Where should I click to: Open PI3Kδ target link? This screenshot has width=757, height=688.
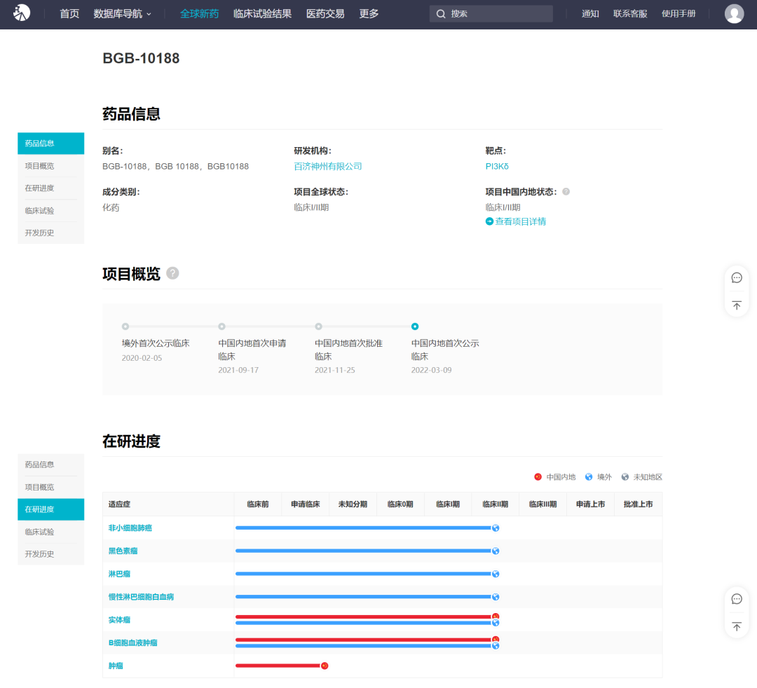[497, 166]
